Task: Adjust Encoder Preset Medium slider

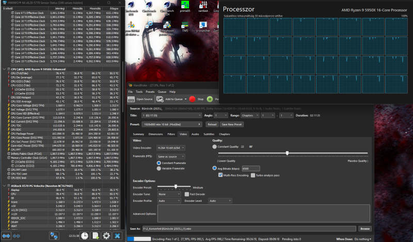Action: click(x=176, y=186)
